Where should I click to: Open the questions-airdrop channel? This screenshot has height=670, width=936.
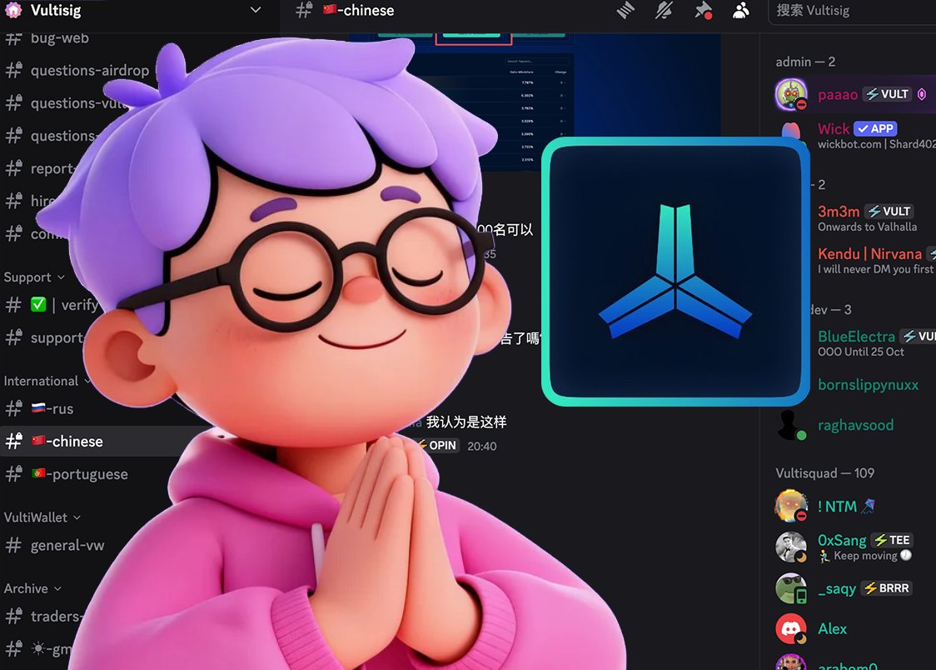(90, 71)
